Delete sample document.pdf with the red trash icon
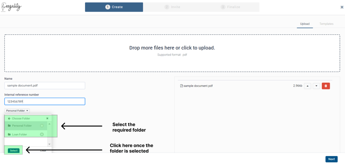Screen dimensions: 345x163 point(326,86)
